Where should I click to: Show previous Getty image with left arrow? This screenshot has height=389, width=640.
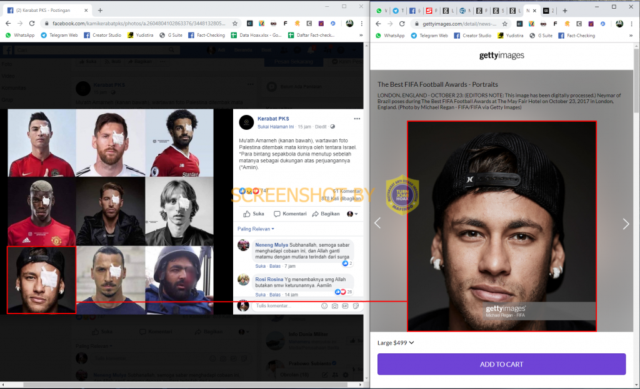(377, 223)
